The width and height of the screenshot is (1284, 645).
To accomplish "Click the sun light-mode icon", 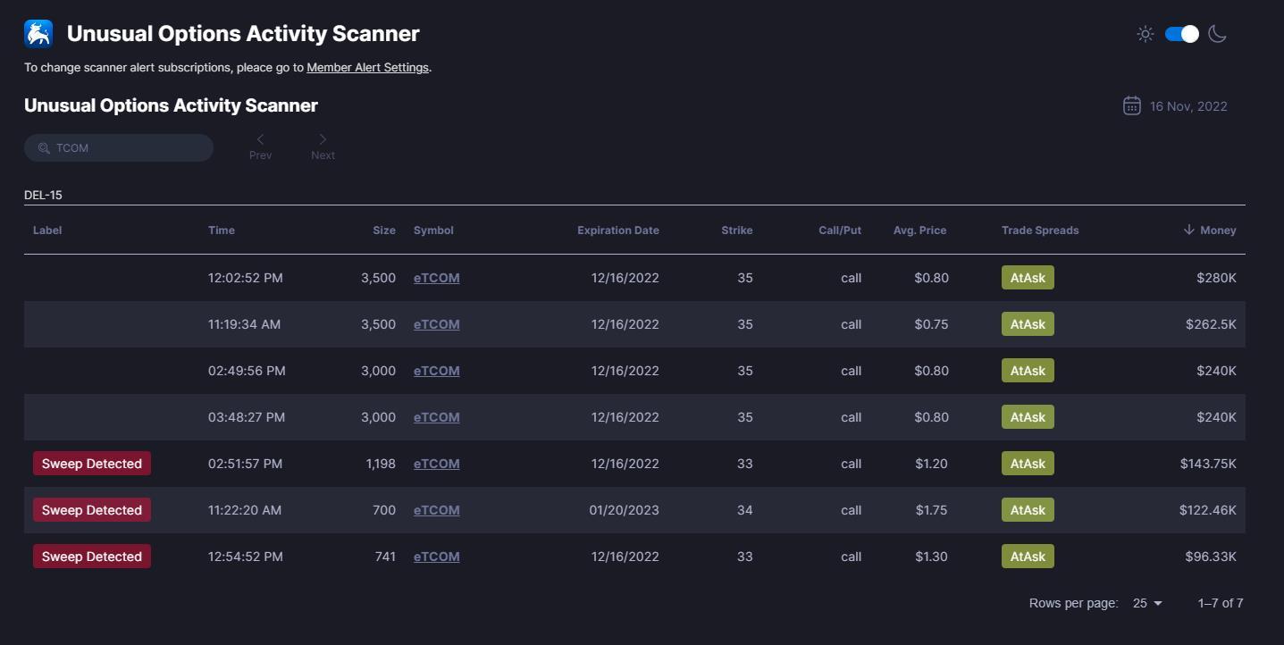I will [x=1146, y=34].
